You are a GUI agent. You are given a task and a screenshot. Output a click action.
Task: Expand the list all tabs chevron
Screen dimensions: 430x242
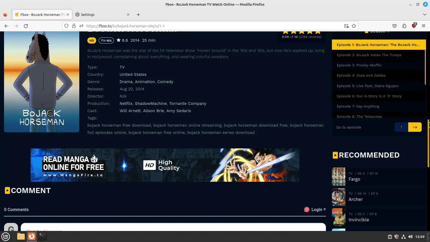(425, 15)
